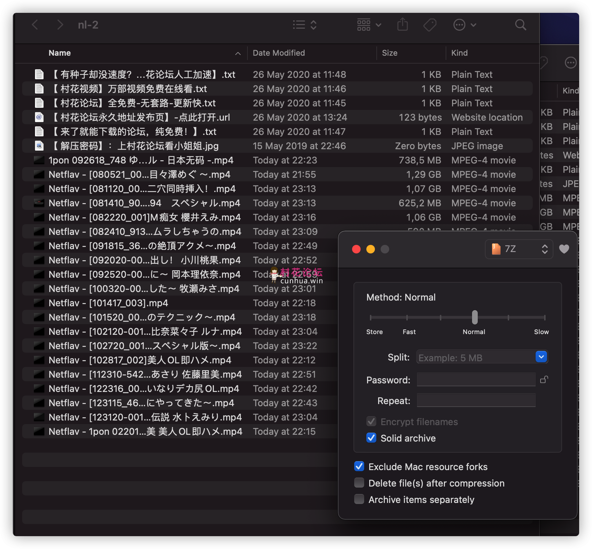This screenshot has height=549, width=592.
Task: Click the Finder search magnifier icon
Action: [521, 25]
